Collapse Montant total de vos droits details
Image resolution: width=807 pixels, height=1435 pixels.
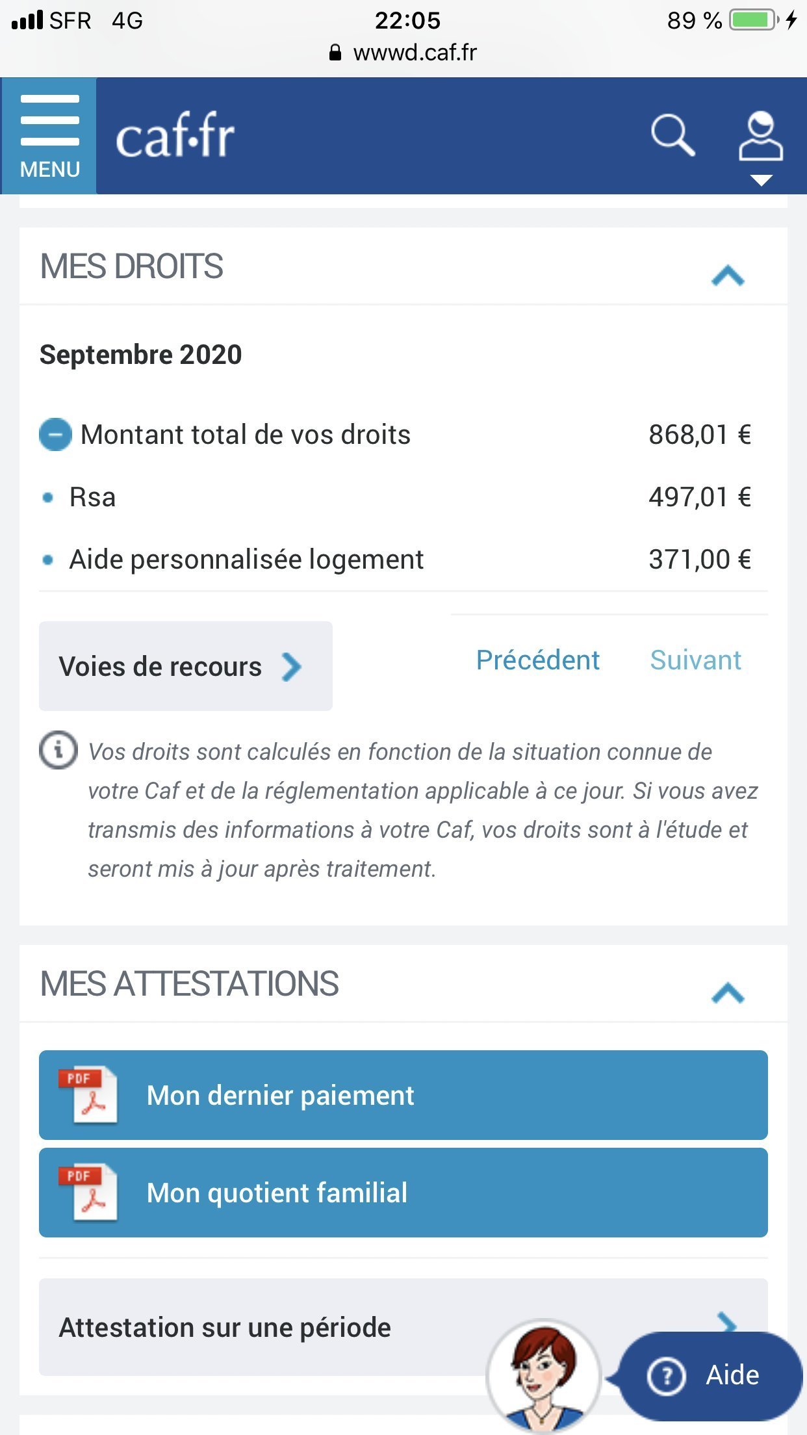[56, 434]
